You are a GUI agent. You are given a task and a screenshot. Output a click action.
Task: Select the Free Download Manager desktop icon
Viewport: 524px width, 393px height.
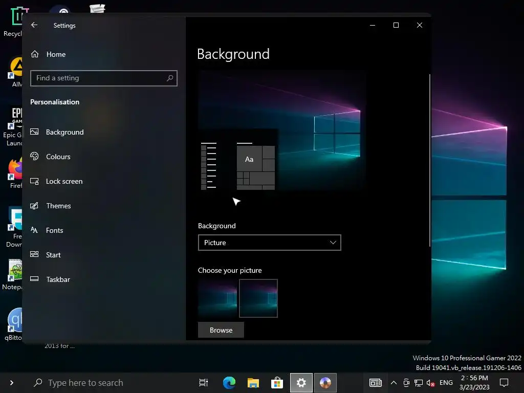tap(14, 227)
